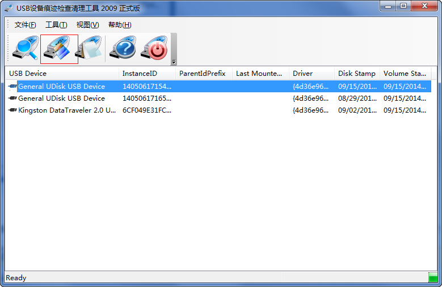Sort by USB Device column header

(x=62, y=74)
